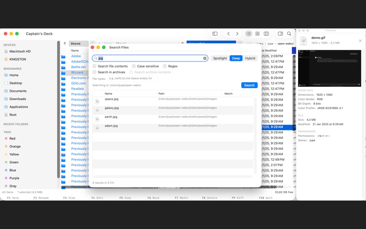Click the demo.gif preview thumbnail
The width and height of the screenshot is (366, 229).
329,68
